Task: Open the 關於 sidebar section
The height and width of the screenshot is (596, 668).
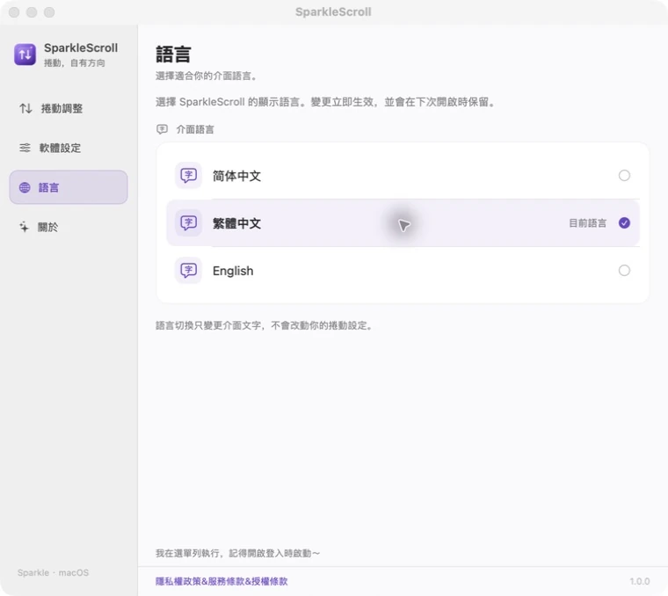Action: [69, 227]
